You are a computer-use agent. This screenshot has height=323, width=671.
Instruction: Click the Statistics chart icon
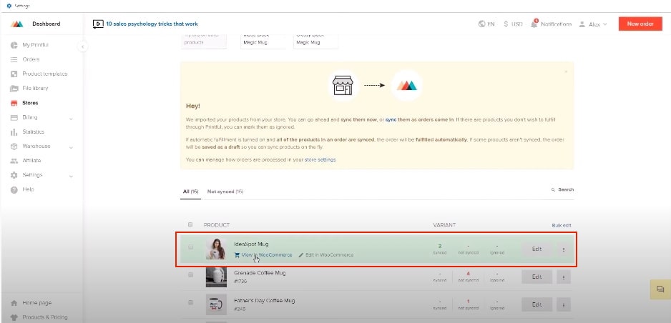pyautogui.click(x=14, y=132)
